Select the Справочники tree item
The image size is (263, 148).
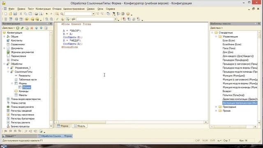click(x=18, y=44)
